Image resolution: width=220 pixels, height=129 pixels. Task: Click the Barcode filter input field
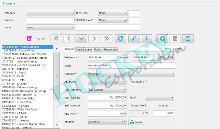tap(50, 20)
